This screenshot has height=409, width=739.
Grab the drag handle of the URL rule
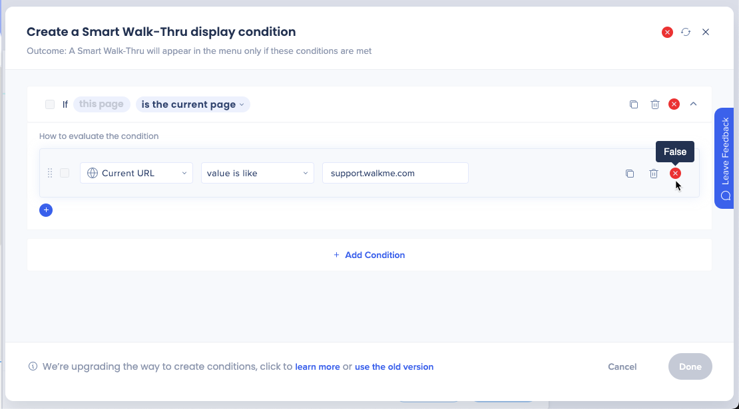[x=50, y=173]
